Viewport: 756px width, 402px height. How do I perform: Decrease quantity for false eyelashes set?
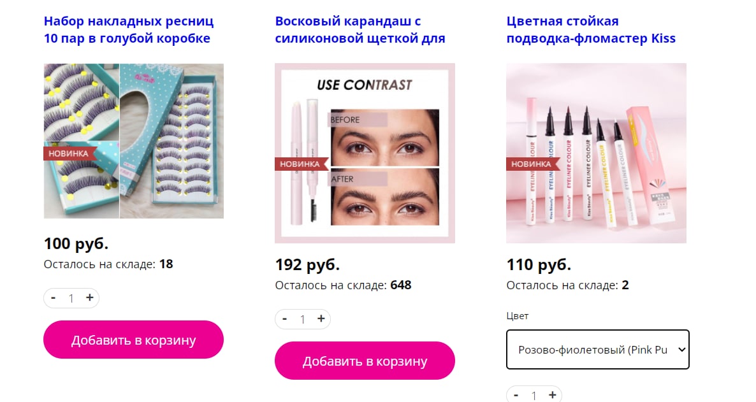53,298
